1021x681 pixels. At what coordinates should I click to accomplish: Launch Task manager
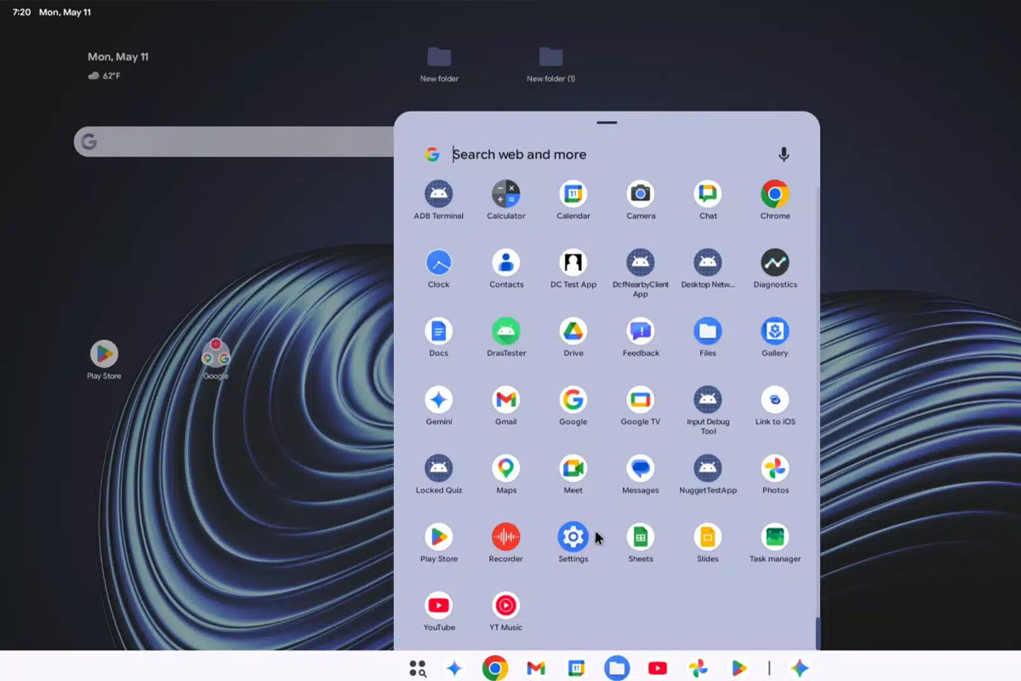pos(774,536)
